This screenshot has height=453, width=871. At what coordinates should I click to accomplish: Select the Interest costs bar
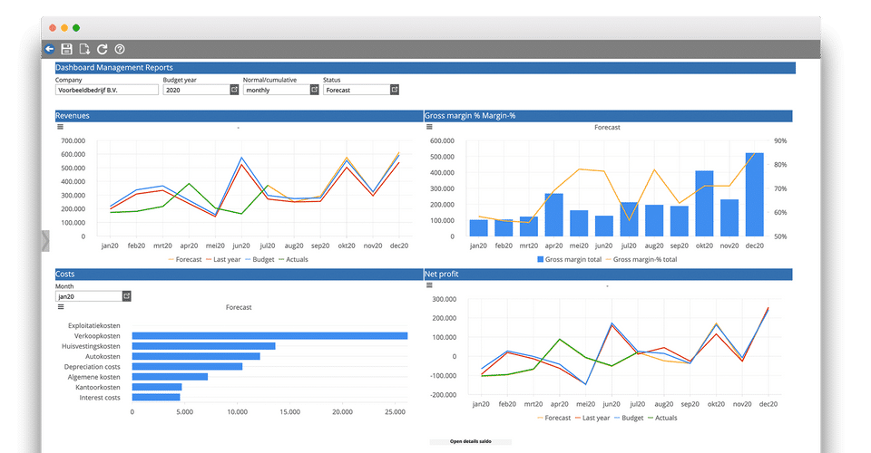click(x=156, y=398)
